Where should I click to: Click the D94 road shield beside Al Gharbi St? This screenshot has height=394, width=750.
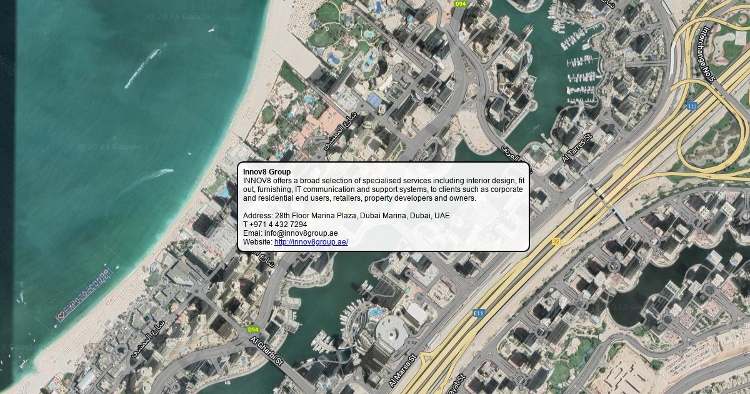point(252,330)
